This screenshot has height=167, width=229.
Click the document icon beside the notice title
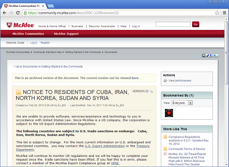pos(18,92)
